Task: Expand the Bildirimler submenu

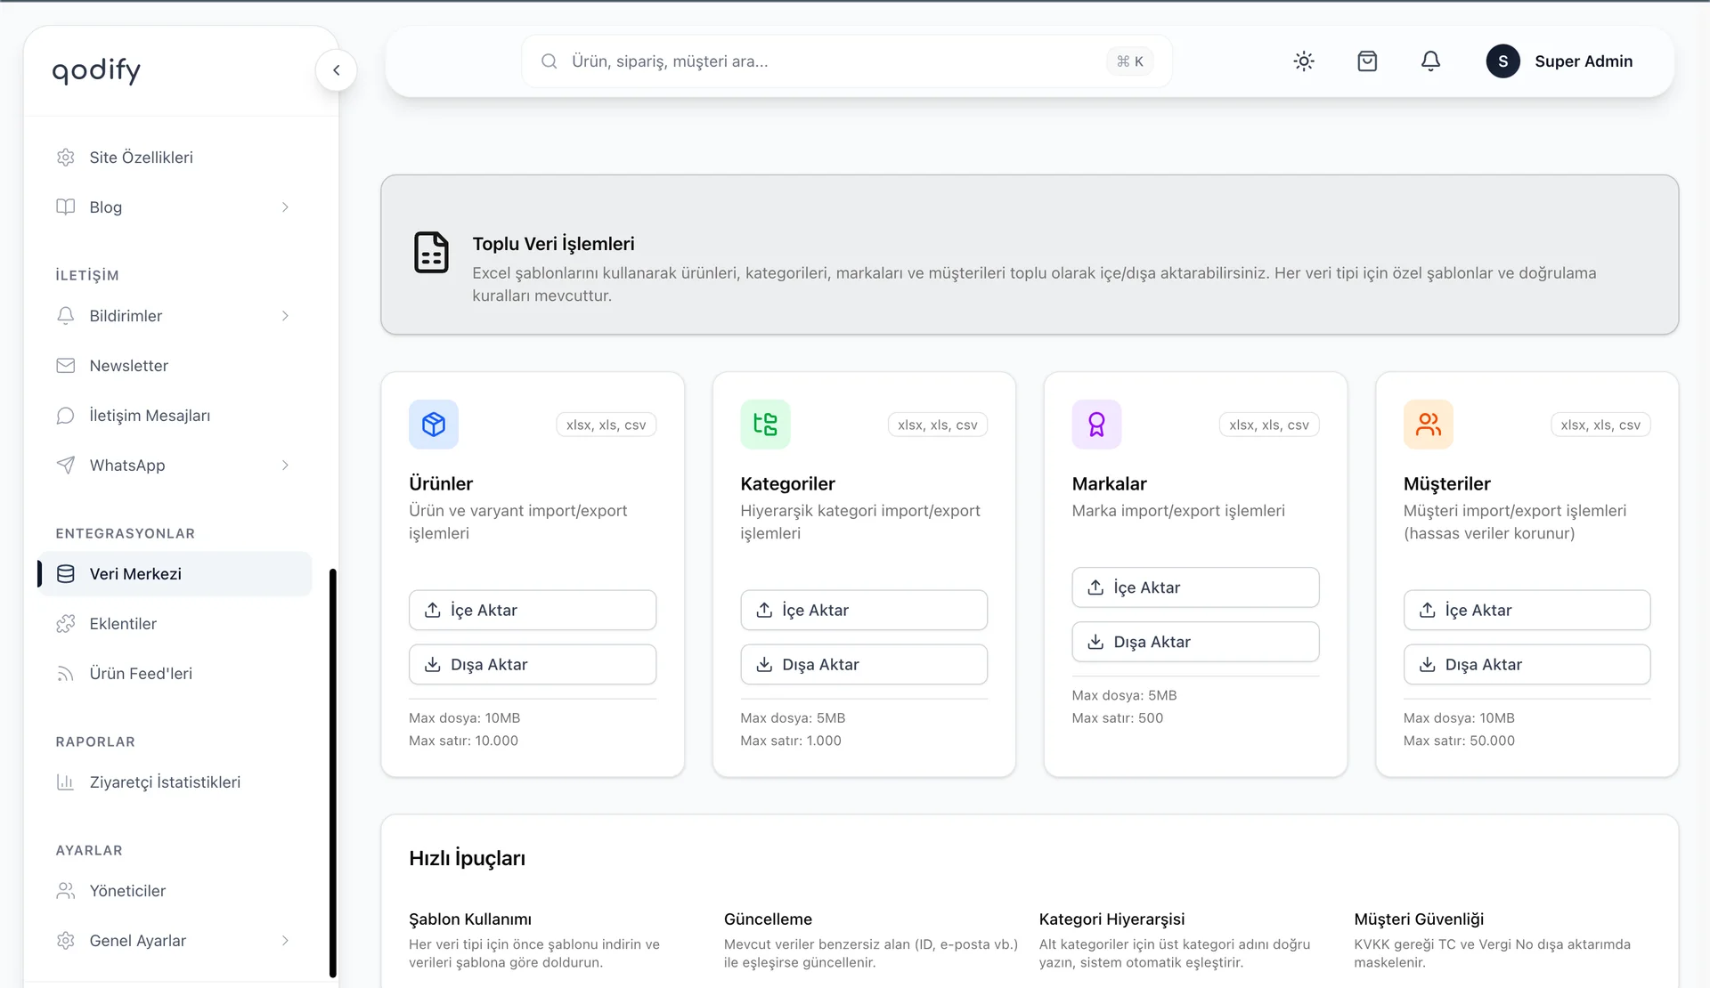Action: [285, 316]
